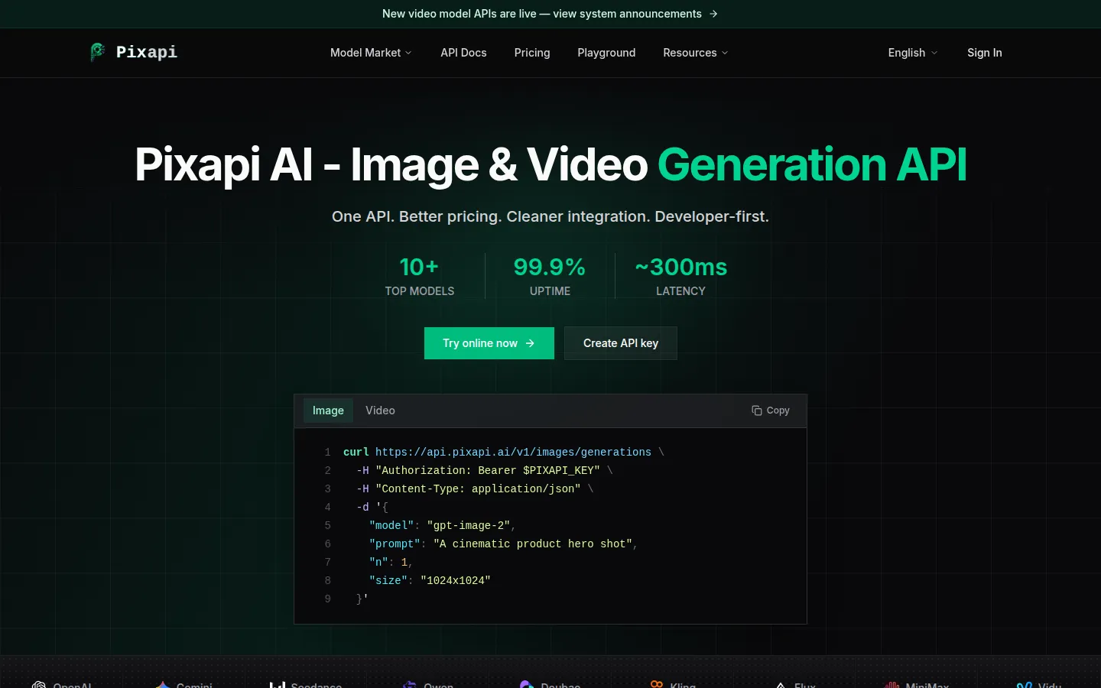
Task: Click the "LATENCY" label
Action: 681,291
